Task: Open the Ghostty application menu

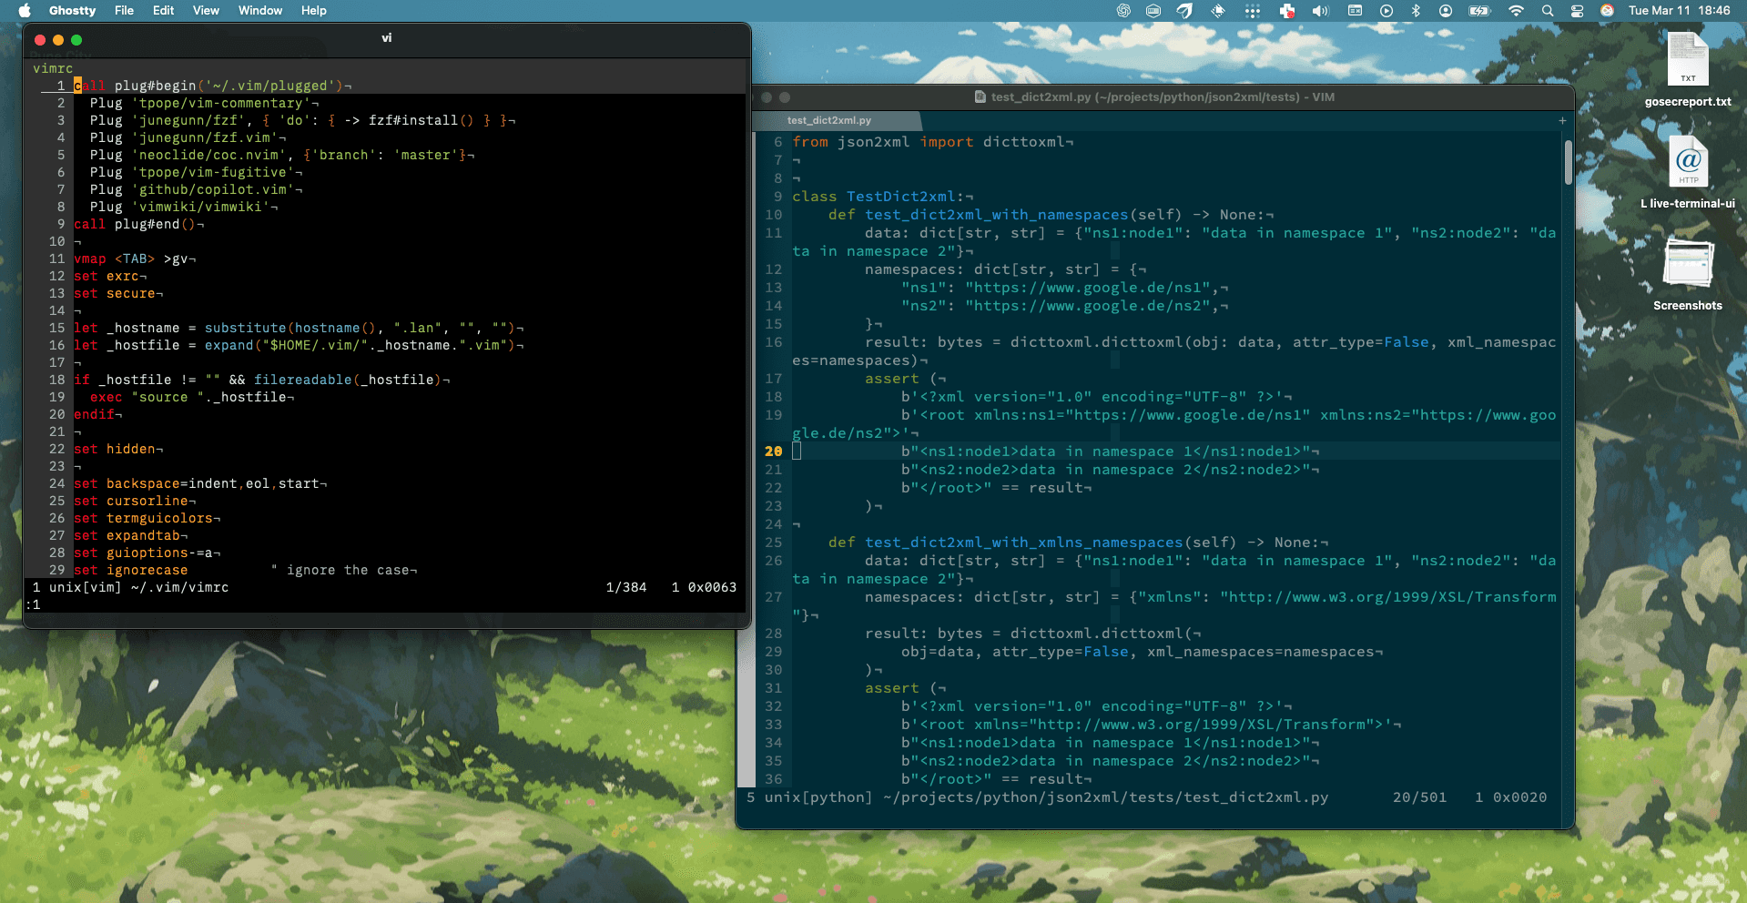Action: coord(72,11)
